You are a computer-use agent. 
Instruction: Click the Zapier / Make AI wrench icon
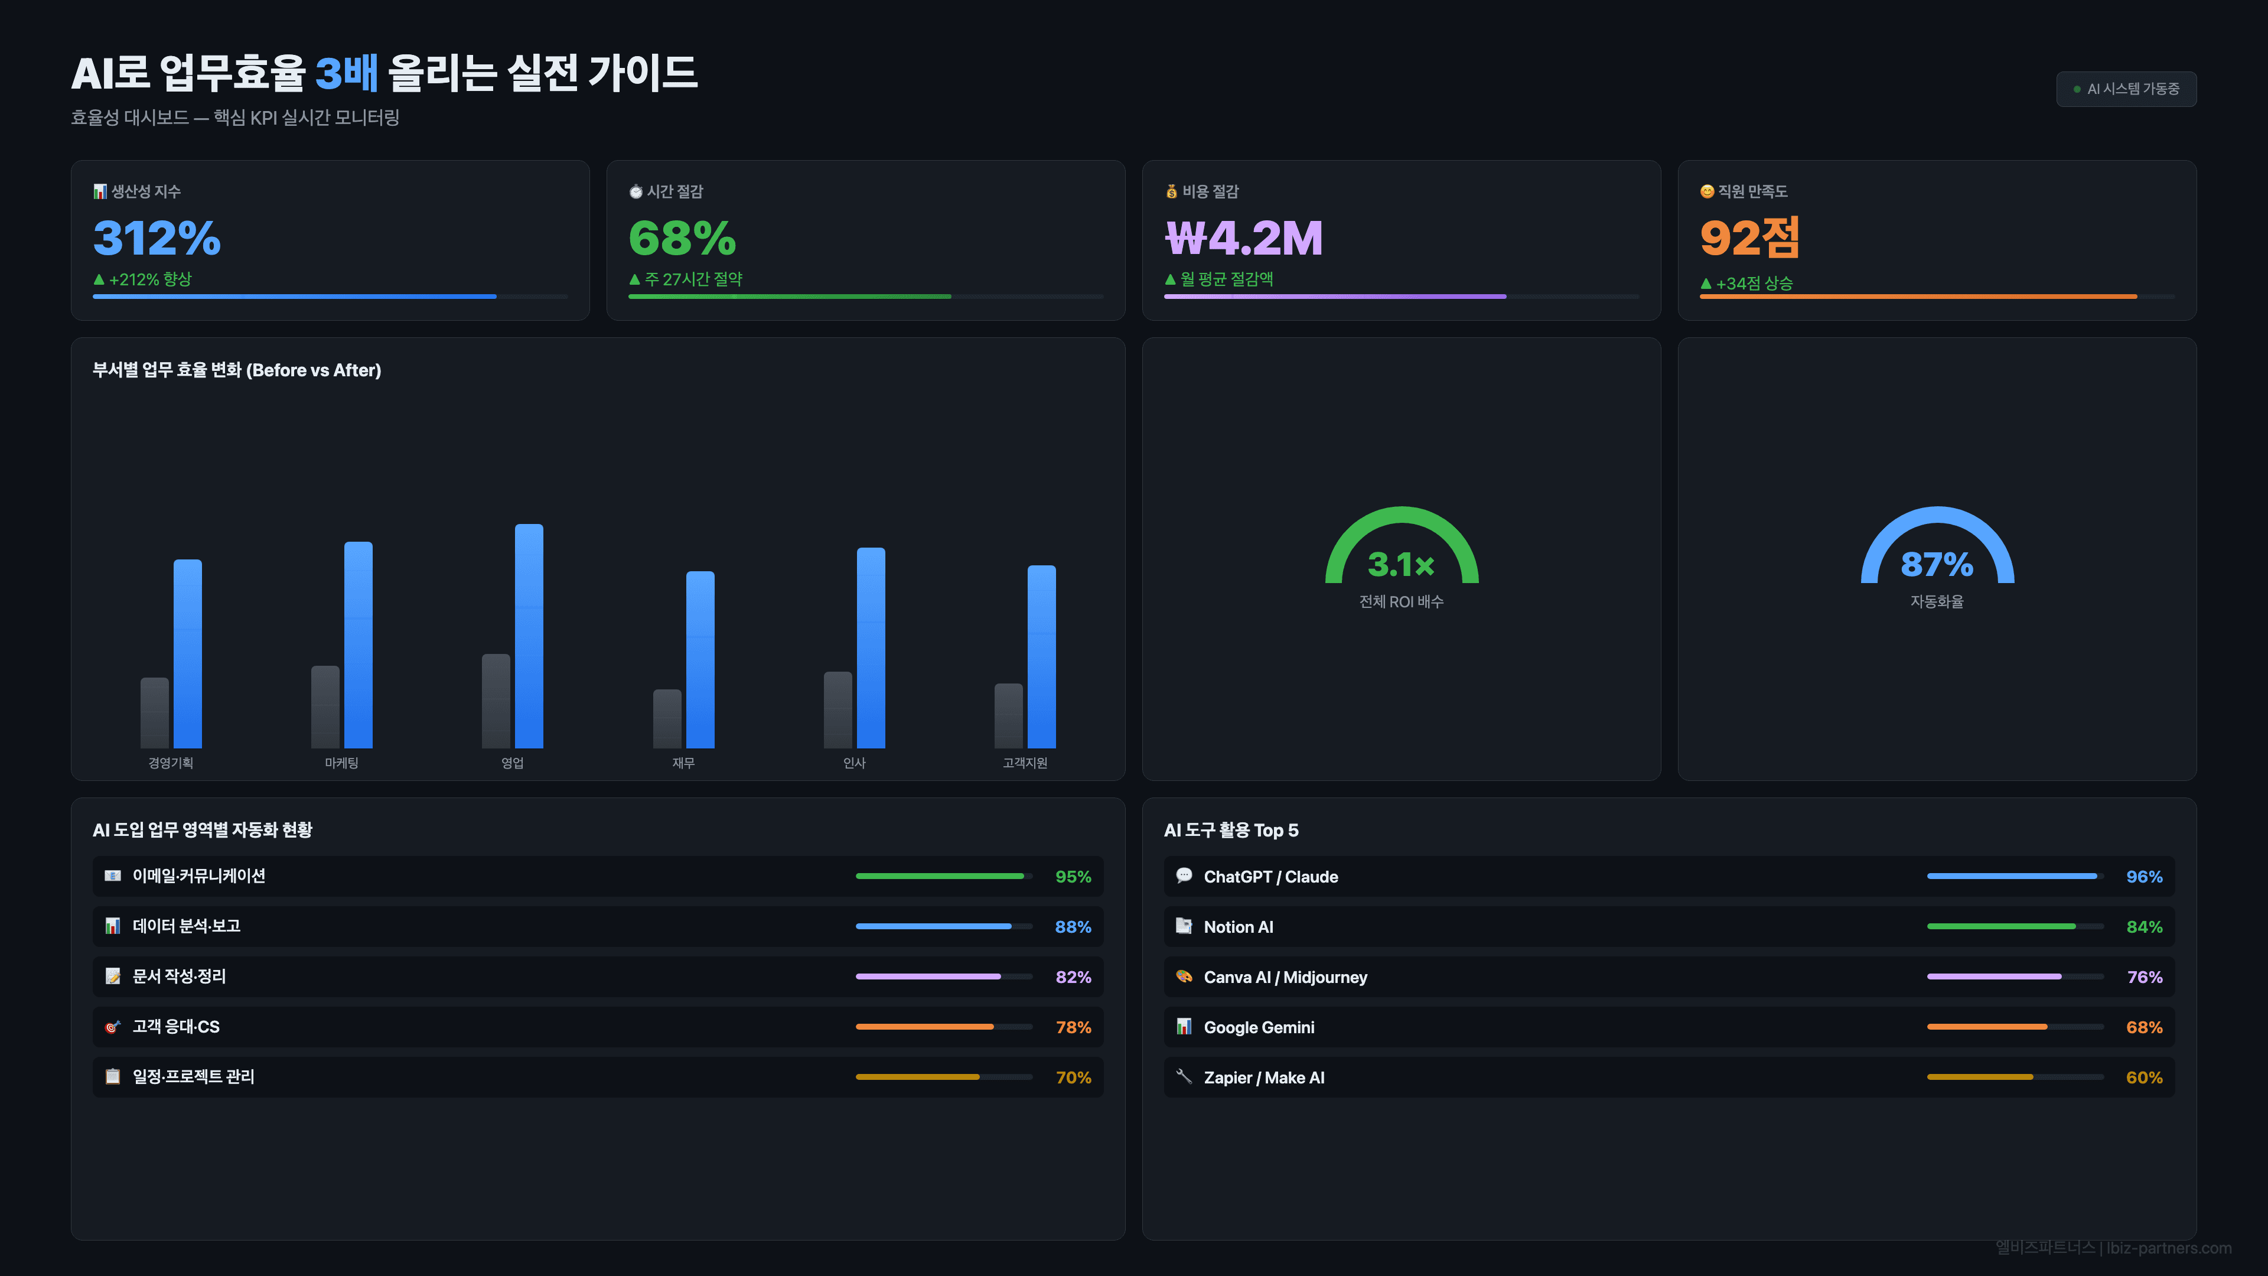(1184, 1077)
